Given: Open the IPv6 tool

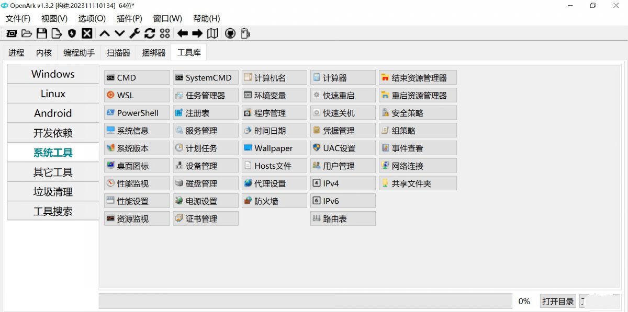Looking at the screenshot, I should point(343,201).
